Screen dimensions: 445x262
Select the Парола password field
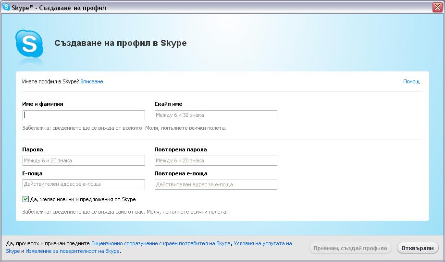pyautogui.click(x=84, y=160)
